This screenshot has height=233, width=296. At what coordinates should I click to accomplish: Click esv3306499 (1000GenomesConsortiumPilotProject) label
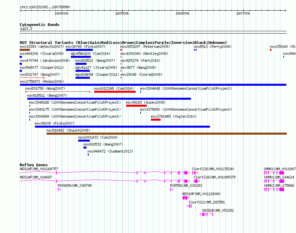click(75, 116)
